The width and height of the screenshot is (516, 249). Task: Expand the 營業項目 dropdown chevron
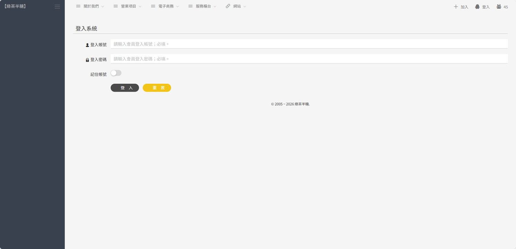[x=140, y=7]
